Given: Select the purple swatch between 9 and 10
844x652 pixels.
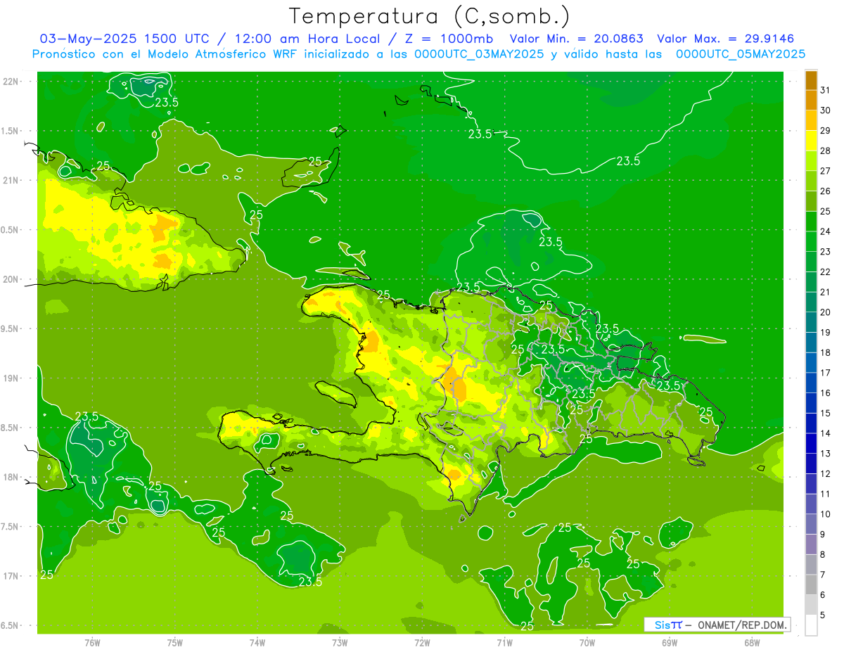Looking at the screenshot, I should [811, 525].
